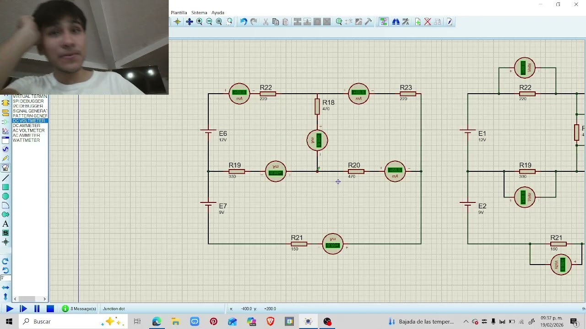Select AC VOLTMETER in the instruments list
586x329 pixels.
click(x=30, y=131)
